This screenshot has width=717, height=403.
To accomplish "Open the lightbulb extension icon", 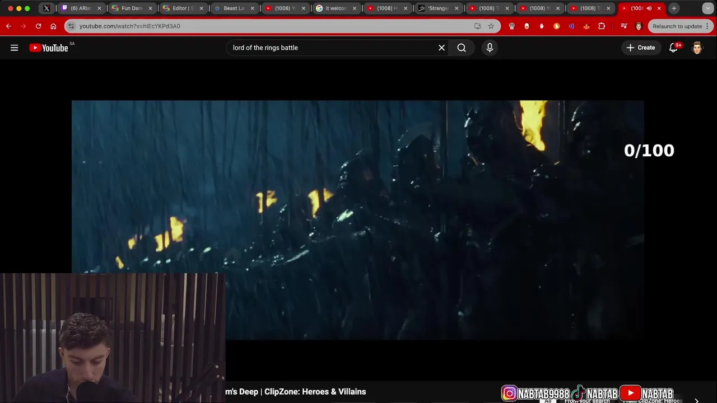I will [511, 26].
